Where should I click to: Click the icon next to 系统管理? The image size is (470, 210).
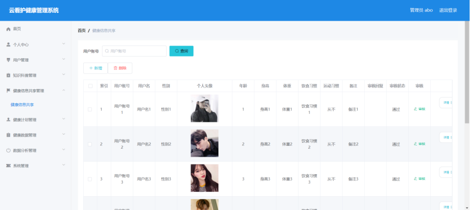pyautogui.click(x=8, y=165)
